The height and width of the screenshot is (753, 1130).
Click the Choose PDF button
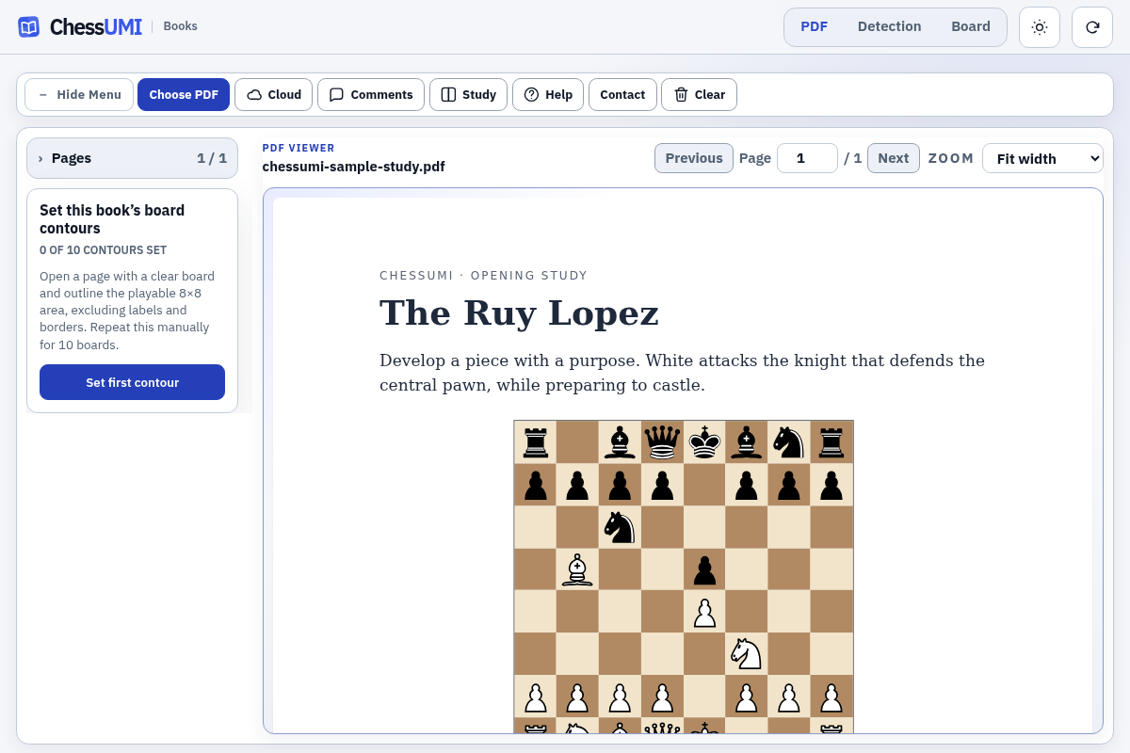pos(184,94)
